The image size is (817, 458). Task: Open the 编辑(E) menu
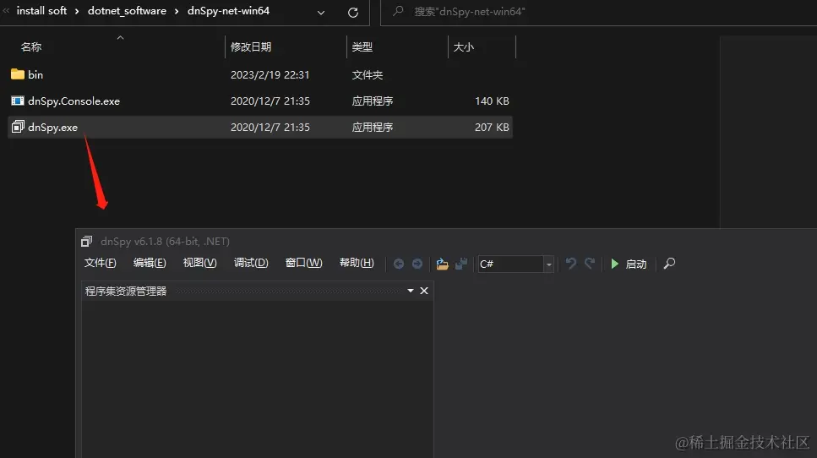click(150, 263)
